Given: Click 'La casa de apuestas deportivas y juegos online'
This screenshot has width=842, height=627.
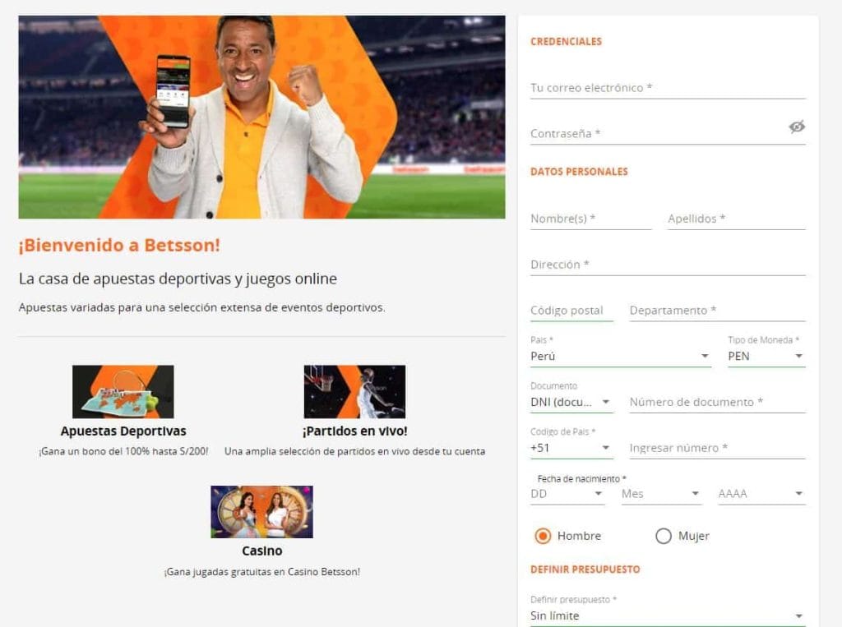Looking at the screenshot, I should tap(178, 279).
